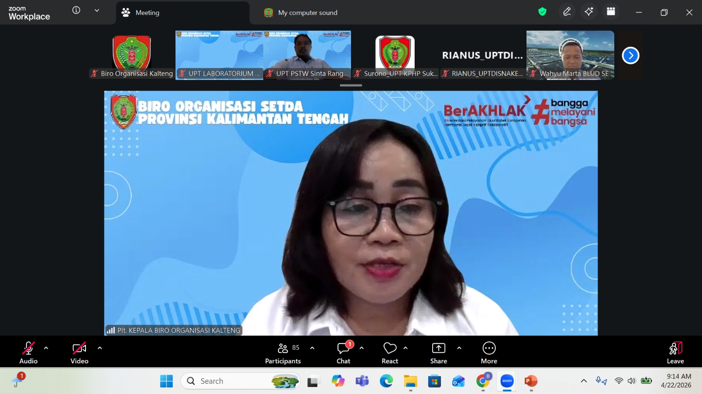Click the green encryption shield icon
Viewport: 702px width, 394px height.
[x=542, y=12]
